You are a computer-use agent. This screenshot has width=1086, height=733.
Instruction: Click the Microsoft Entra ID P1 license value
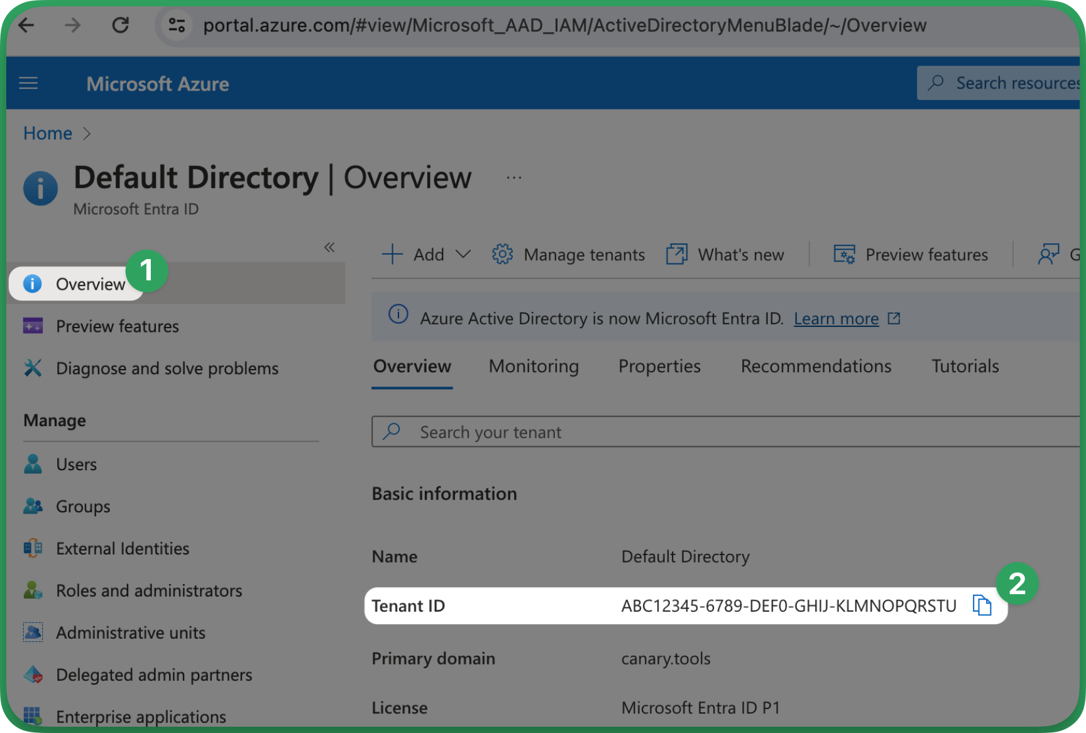point(700,708)
